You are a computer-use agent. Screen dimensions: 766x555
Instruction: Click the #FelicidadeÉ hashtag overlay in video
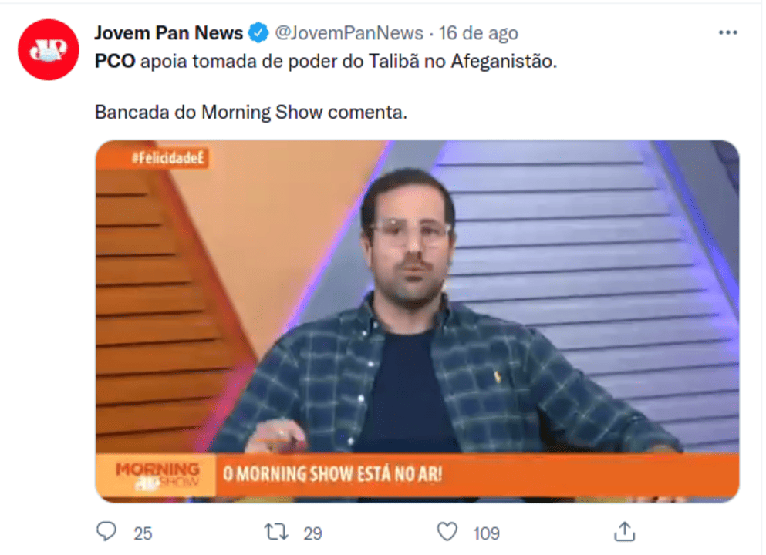click(x=167, y=158)
